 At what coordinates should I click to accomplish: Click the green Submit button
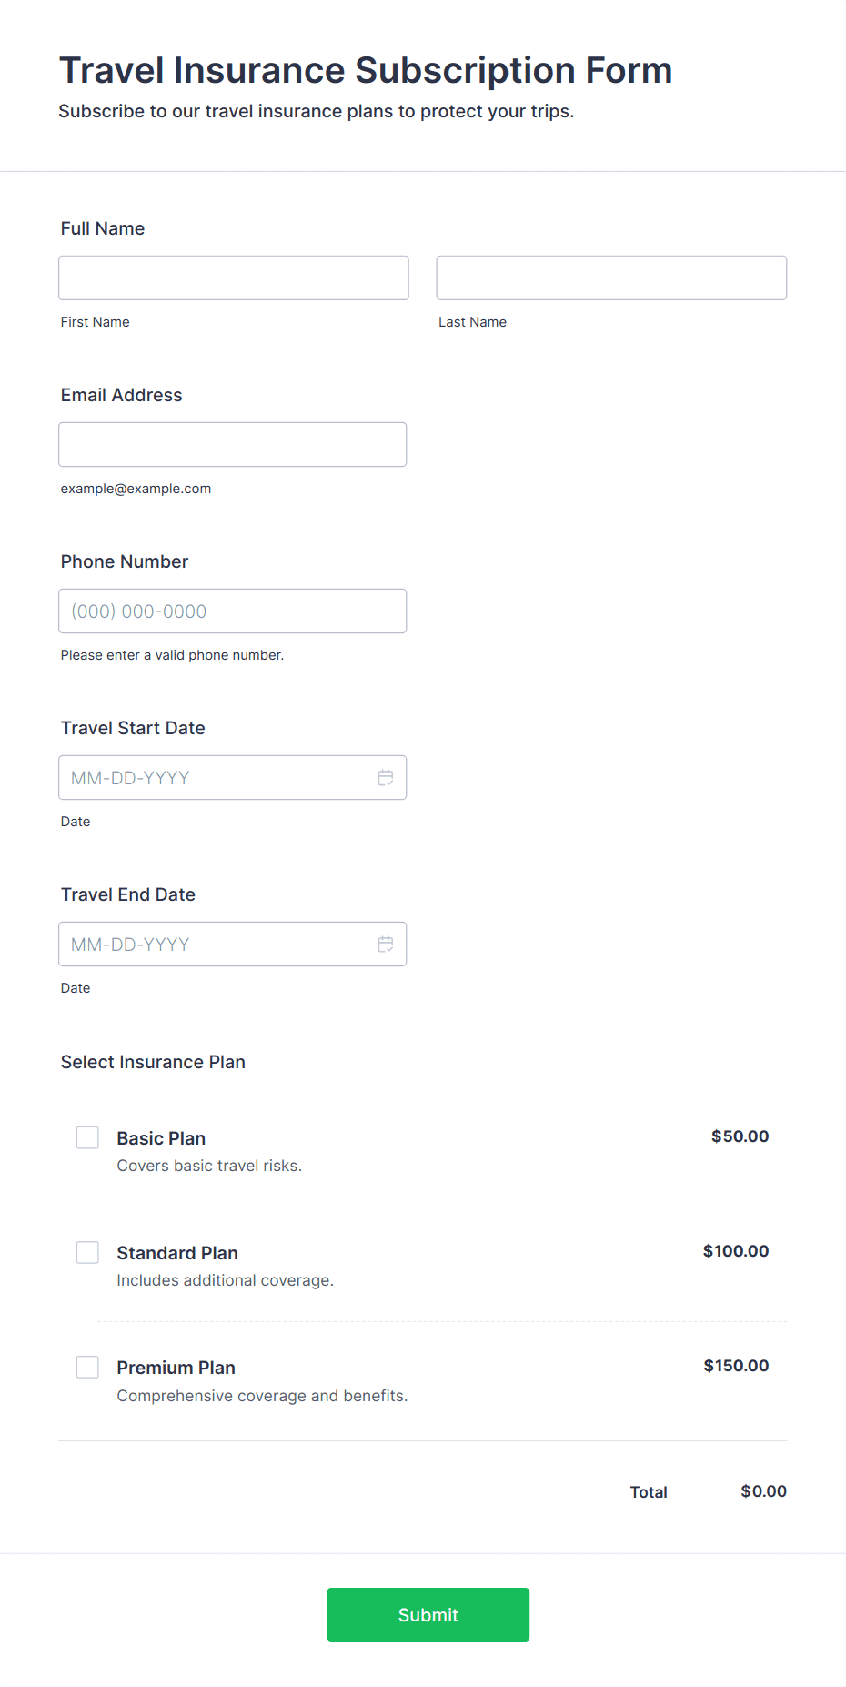428,1614
